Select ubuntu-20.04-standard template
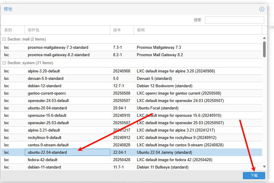 (x=132, y=108)
